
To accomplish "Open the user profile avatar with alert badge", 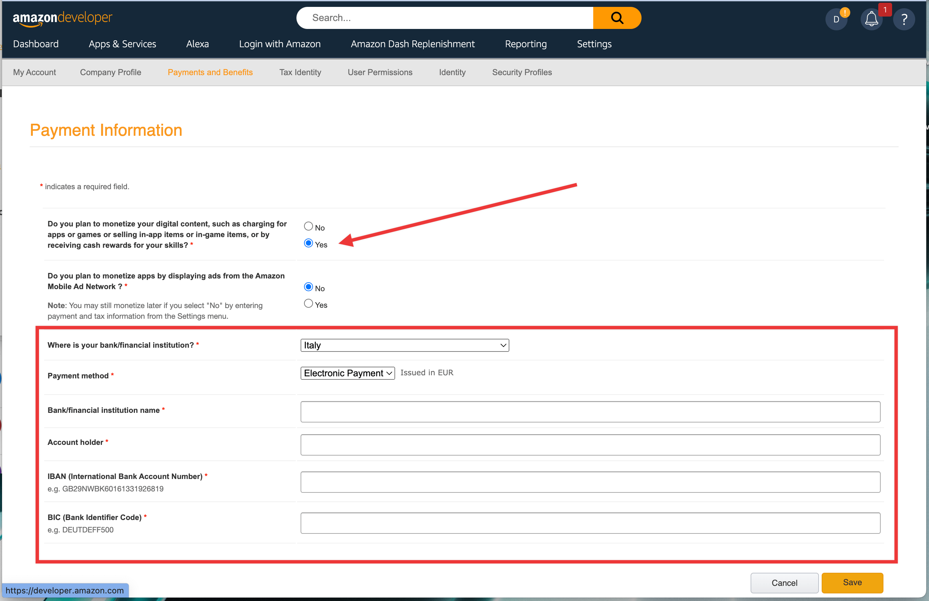I will coord(837,18).
